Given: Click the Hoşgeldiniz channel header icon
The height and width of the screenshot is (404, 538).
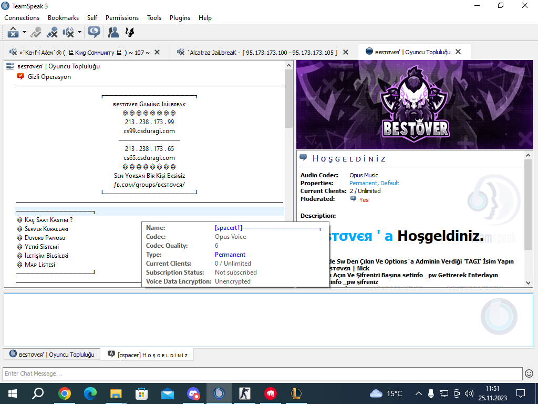Looking at the screenshot, I should tap(303, 158).
